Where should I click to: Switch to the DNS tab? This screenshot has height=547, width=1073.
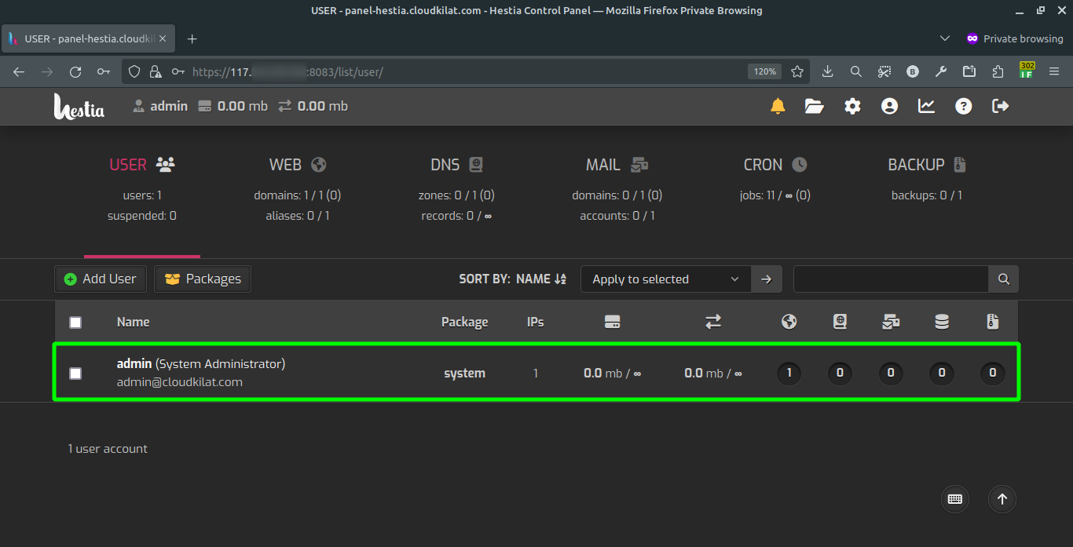456,165
